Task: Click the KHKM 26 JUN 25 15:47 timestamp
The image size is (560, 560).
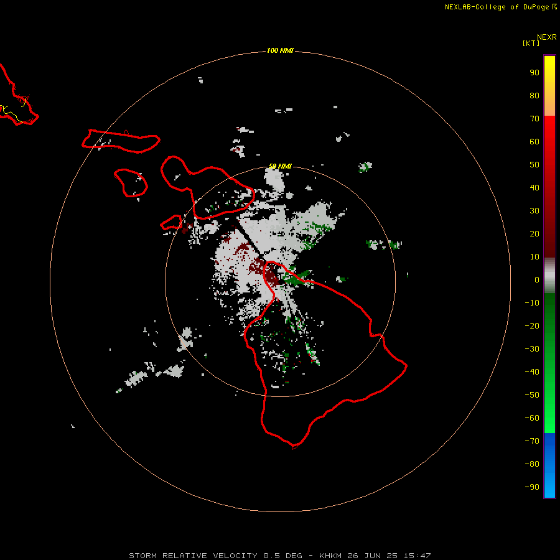Action: pyautogui.click(x=375, y=556)
